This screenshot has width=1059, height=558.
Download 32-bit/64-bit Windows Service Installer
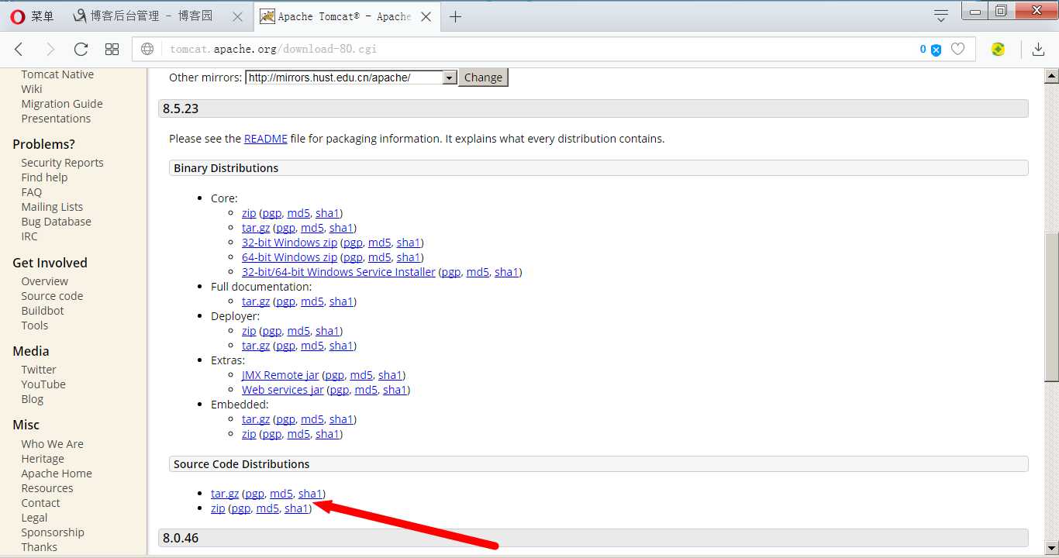point(339,272)
